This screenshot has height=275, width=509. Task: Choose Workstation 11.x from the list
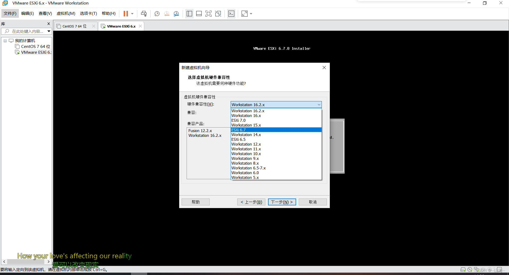[276, 149]
